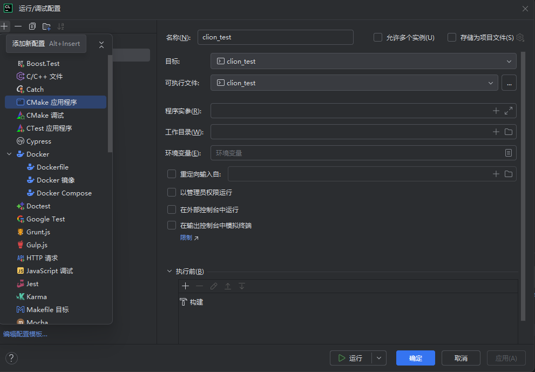Select C/C++ 文件 configuration type
The width and height of the screenshot is (535, 372).
click(x=56, y=77)
